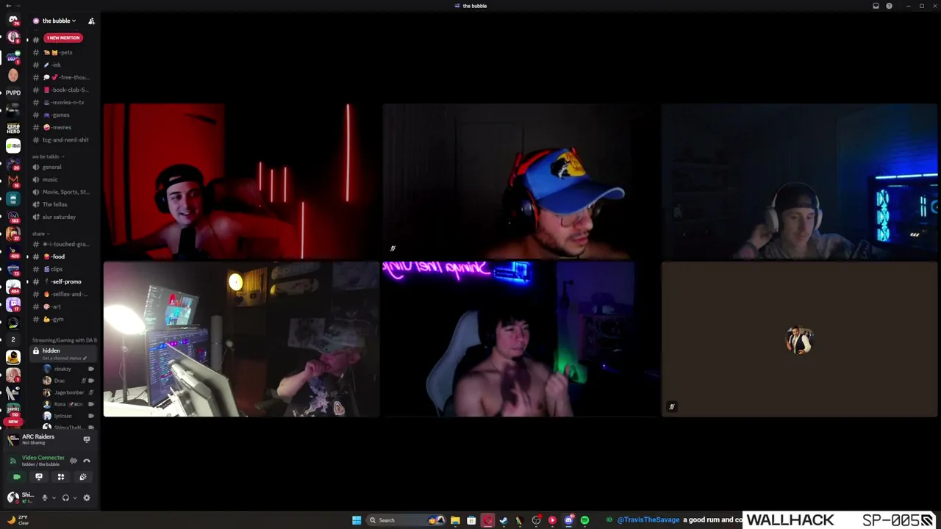Open the Zero Hero server icon

[x=13, y=129]
